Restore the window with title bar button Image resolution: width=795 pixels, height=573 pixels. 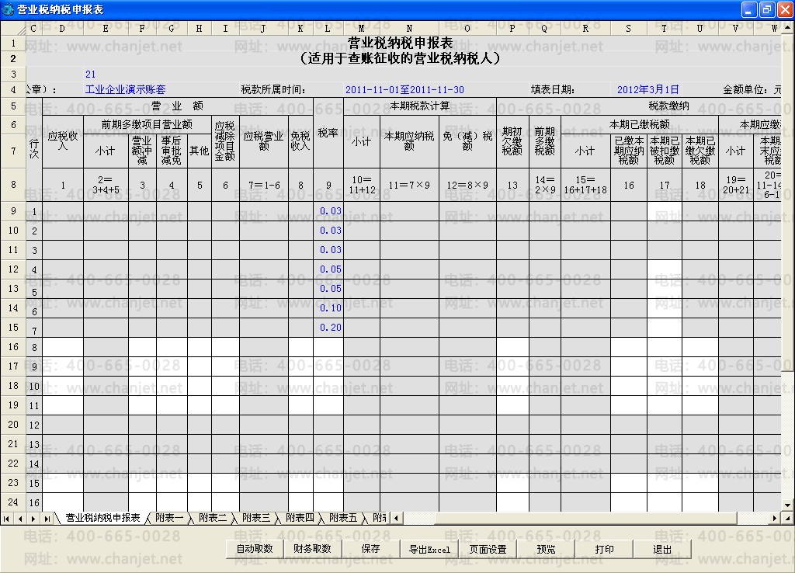point(767,9)
